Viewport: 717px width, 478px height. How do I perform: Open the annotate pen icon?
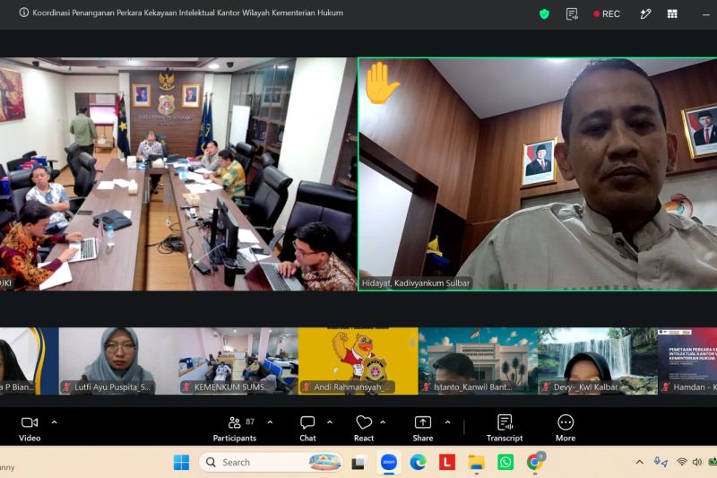tap(645, 14)
